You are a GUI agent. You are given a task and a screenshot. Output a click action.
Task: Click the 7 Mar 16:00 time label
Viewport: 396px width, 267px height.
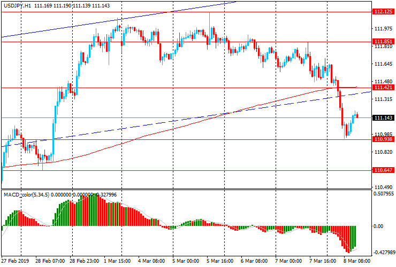click(323, 261)
